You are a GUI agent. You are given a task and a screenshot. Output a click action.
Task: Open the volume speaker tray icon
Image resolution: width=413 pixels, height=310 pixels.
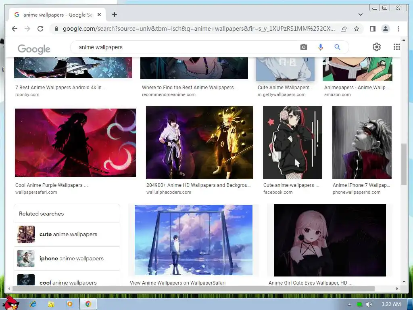(369, 304)
